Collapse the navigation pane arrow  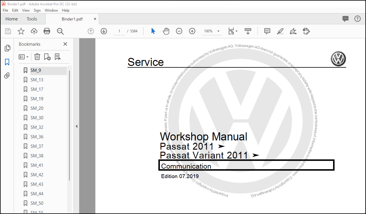[x=76, y=126]
